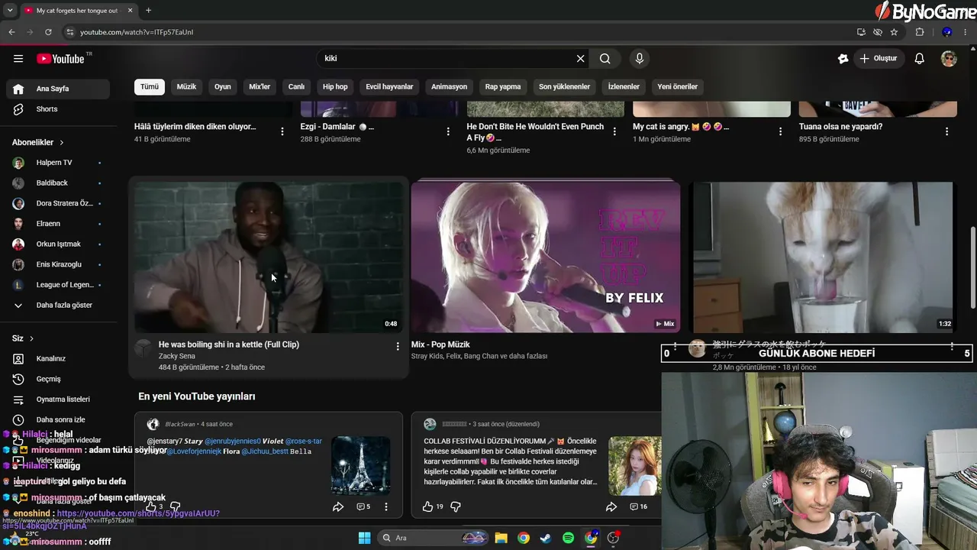
Task: Open options for 'Tuana olsa ne yapardı?' video
Action: (946, 131)
